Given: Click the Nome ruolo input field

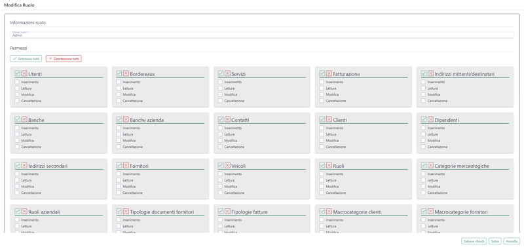Looking at the screenshot, I should coord(262,35).
